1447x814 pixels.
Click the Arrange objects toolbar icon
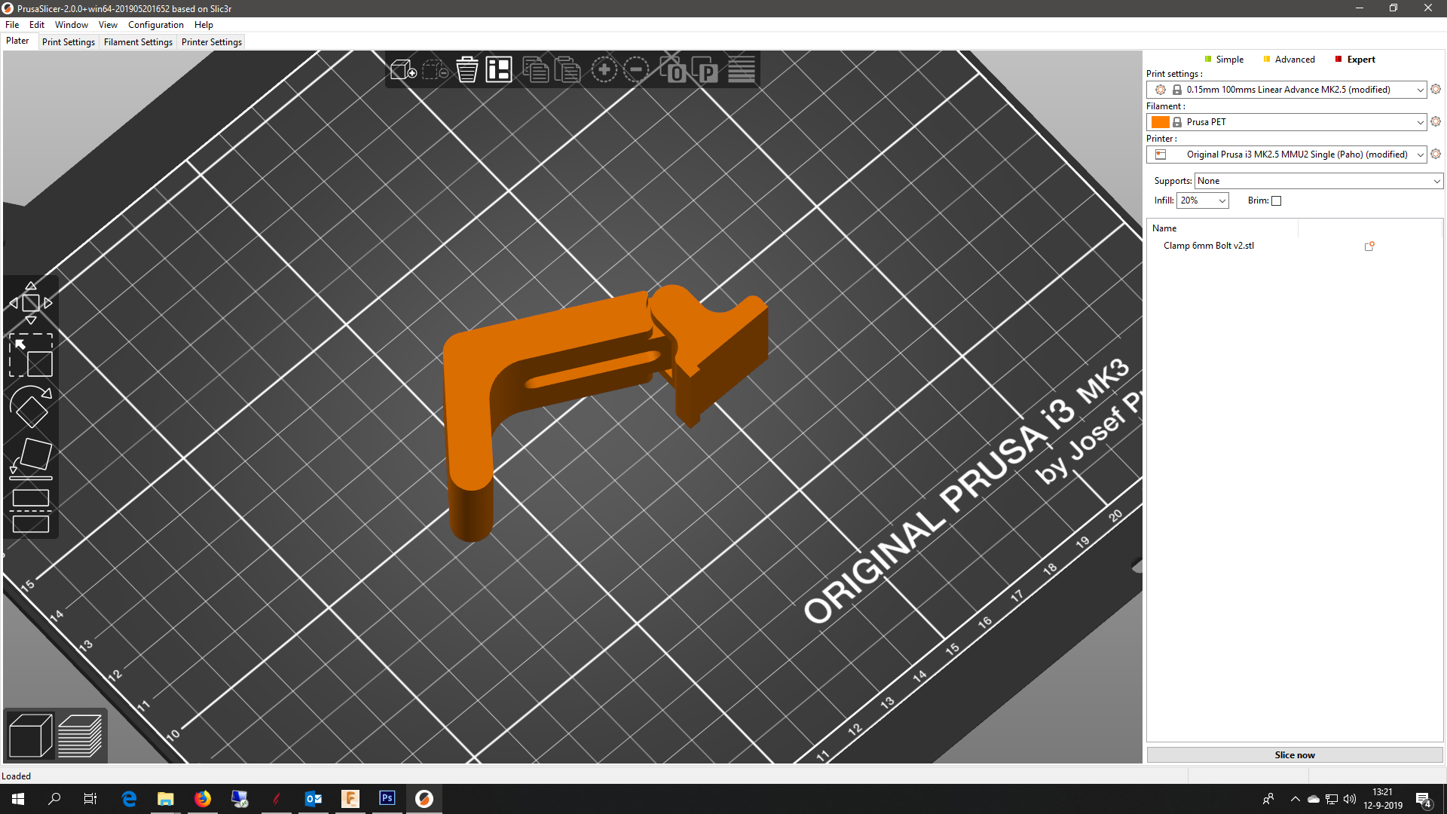(498, 70)
